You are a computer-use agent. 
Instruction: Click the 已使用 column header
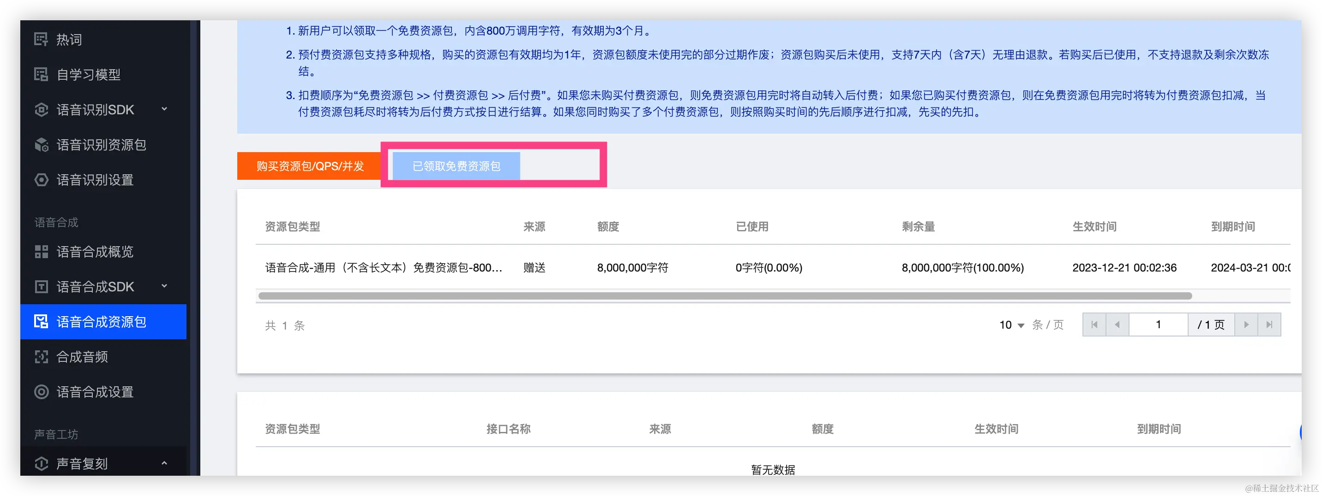point(752,226)
